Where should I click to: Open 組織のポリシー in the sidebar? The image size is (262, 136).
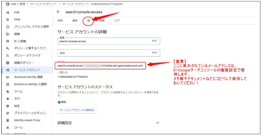click(24, 63)
